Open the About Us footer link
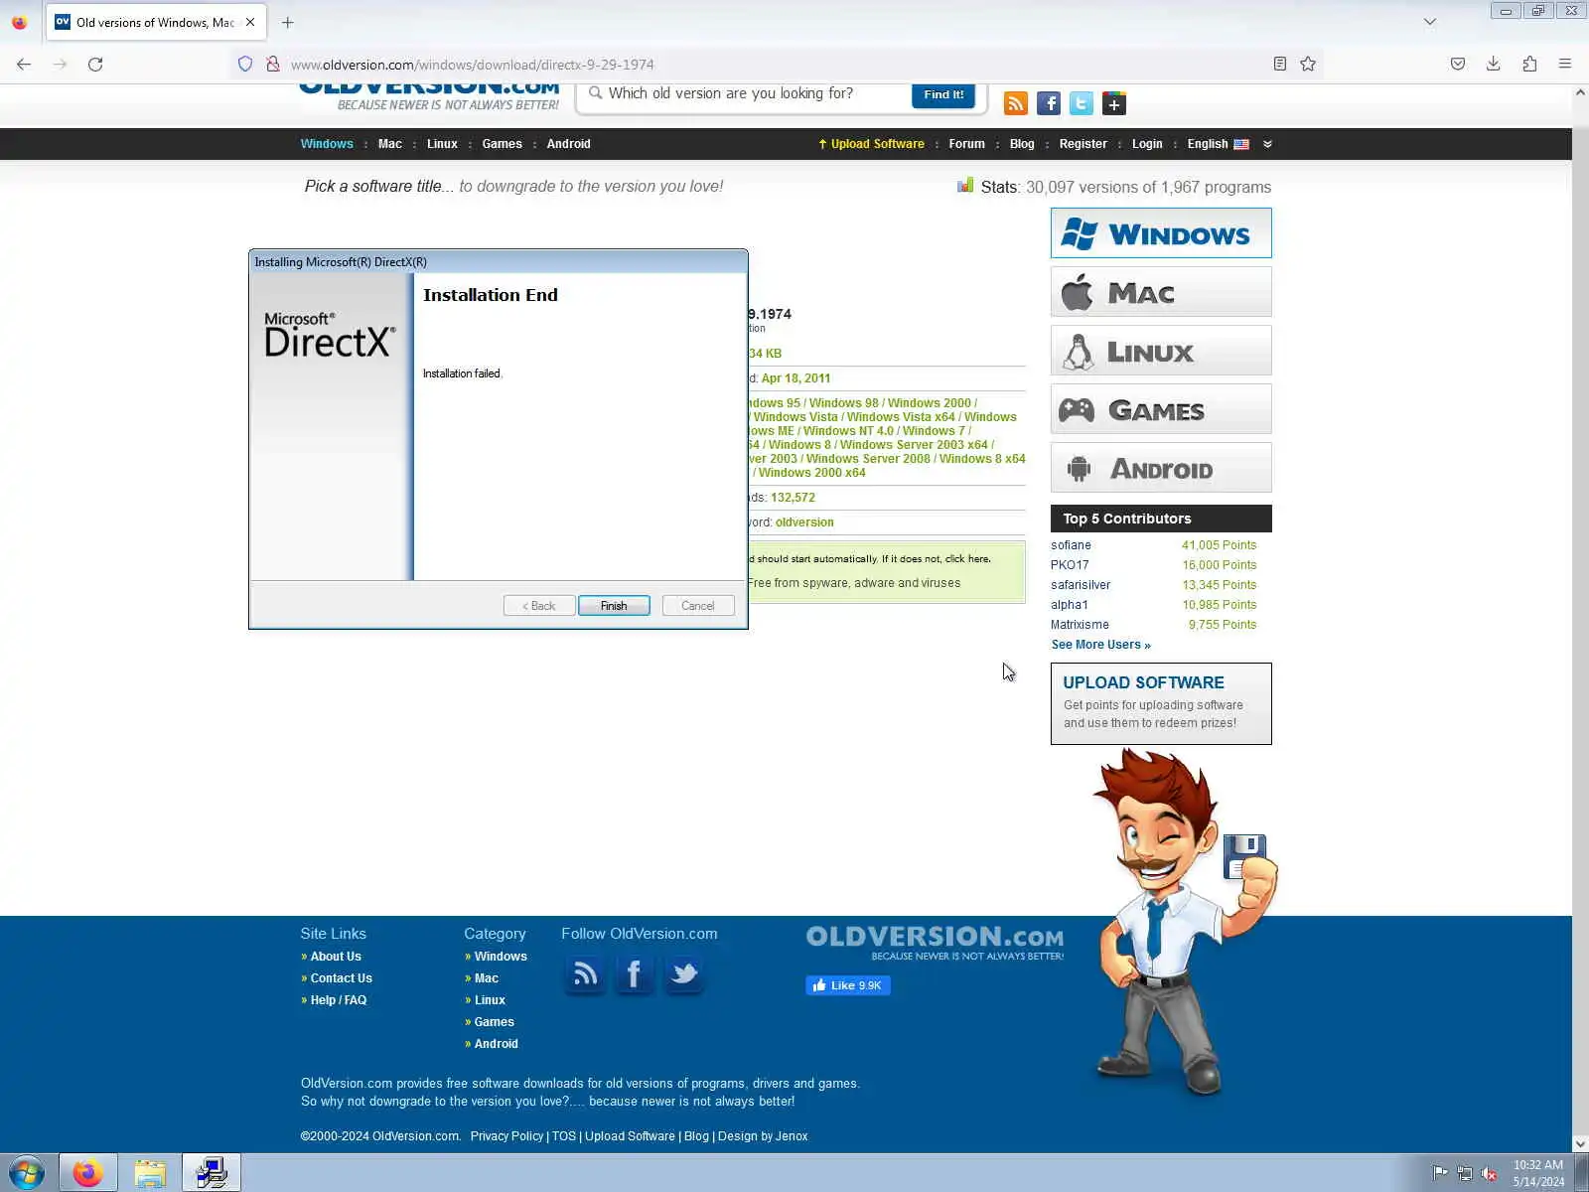Image resolution: width=1589 pixels, height=1192 pixels. click(x=336, y=957)
